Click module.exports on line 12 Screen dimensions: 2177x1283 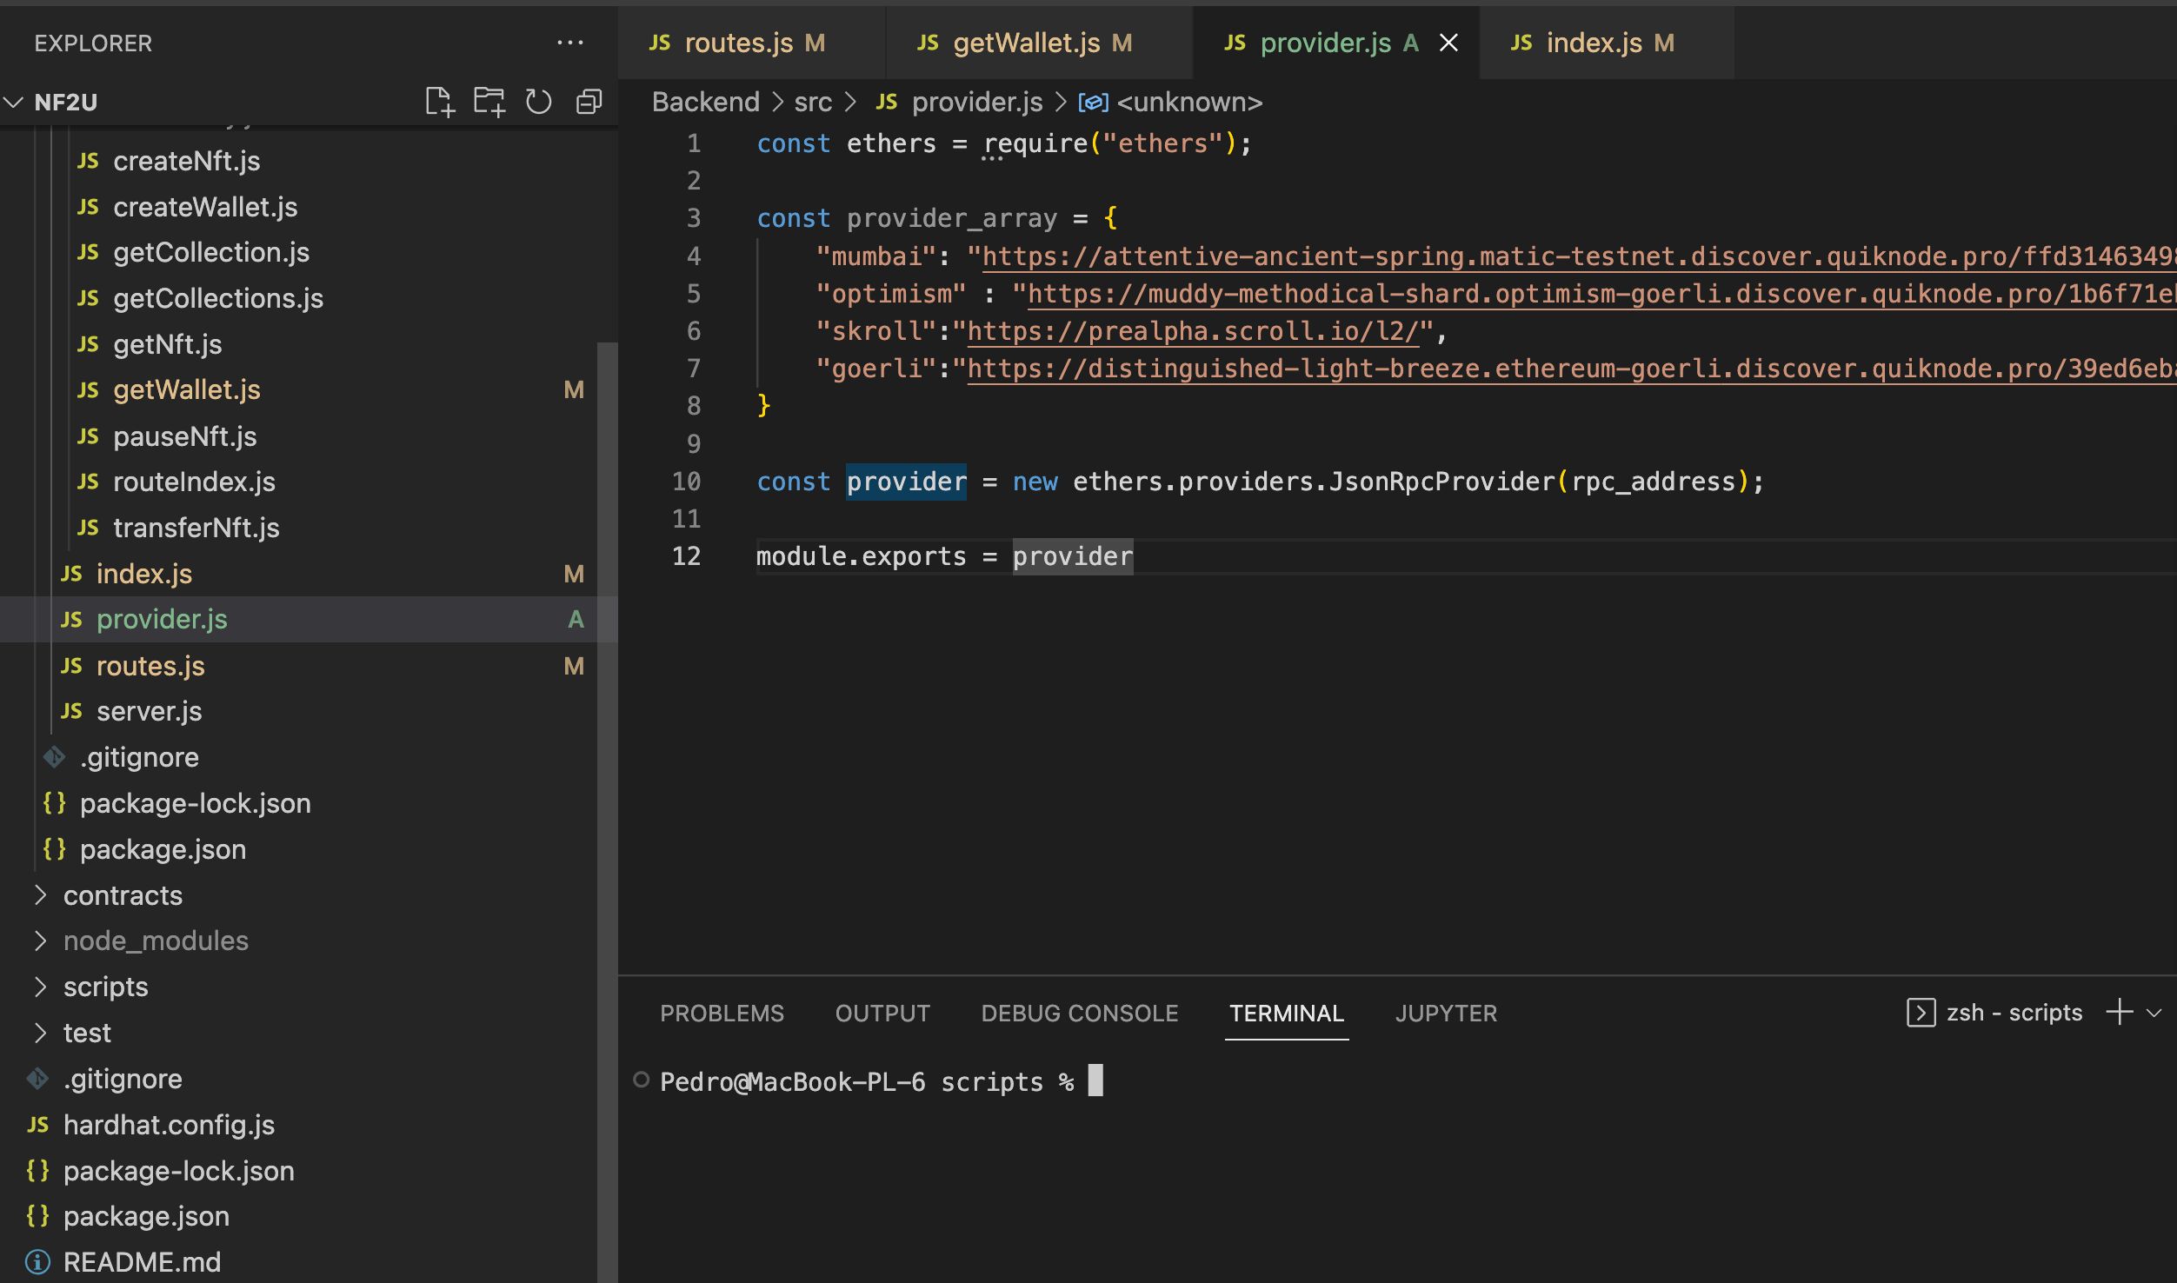tap(861, 556)
